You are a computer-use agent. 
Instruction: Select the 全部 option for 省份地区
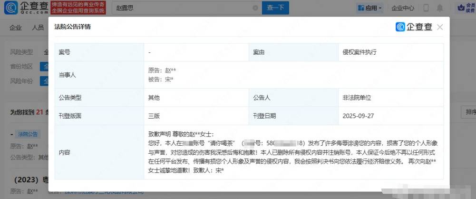pyautogui.click(x=46, y=67)
